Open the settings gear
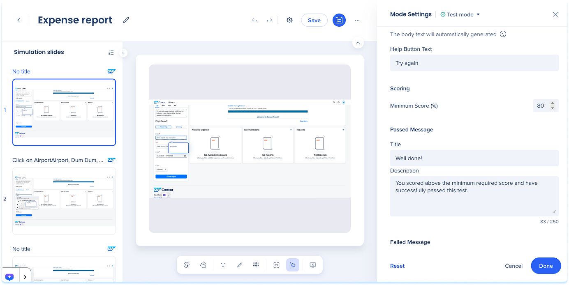569x285 pixels. click(x=289, y=20)
